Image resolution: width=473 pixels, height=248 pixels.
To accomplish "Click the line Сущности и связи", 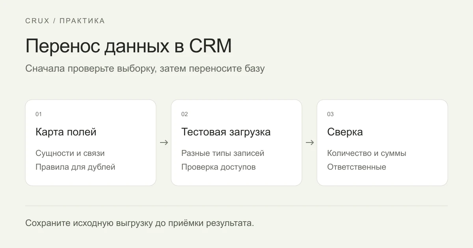I will [x=70, y=153].
